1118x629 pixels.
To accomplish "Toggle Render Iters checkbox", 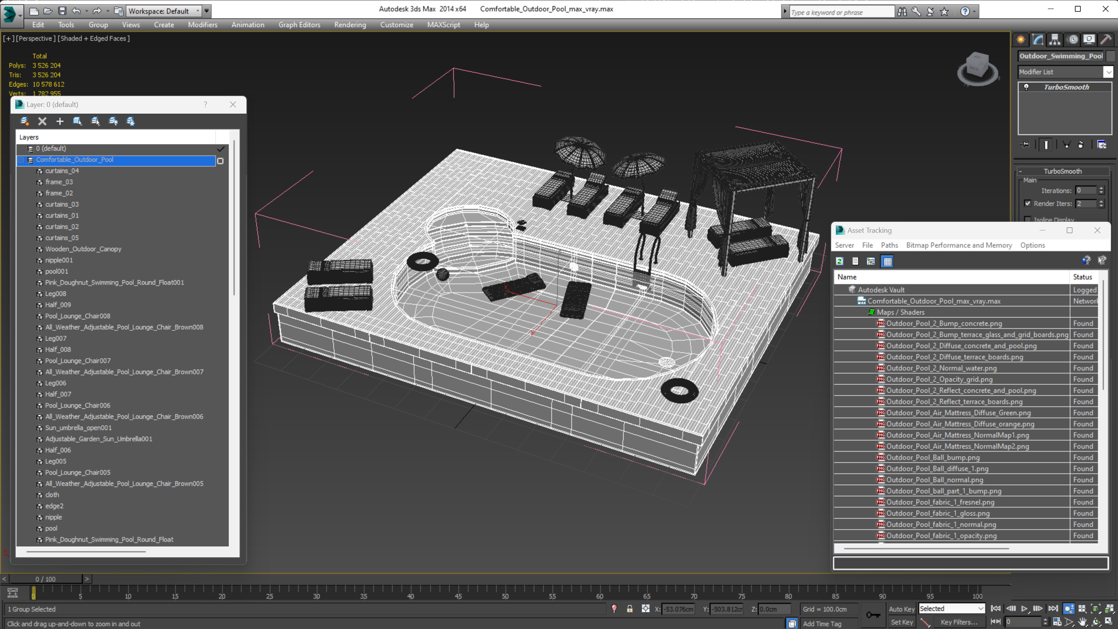I will [x=1028, y=203].
